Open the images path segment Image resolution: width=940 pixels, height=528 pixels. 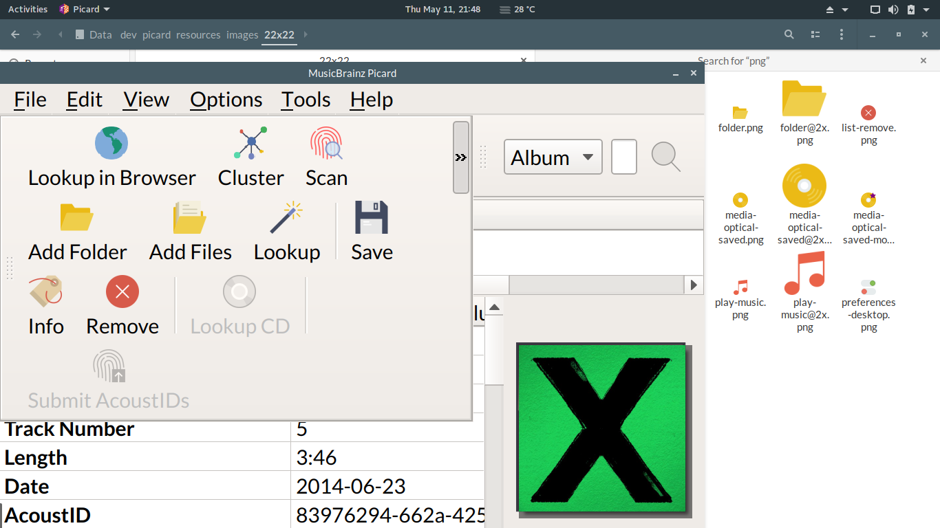(x=242, y=35)
